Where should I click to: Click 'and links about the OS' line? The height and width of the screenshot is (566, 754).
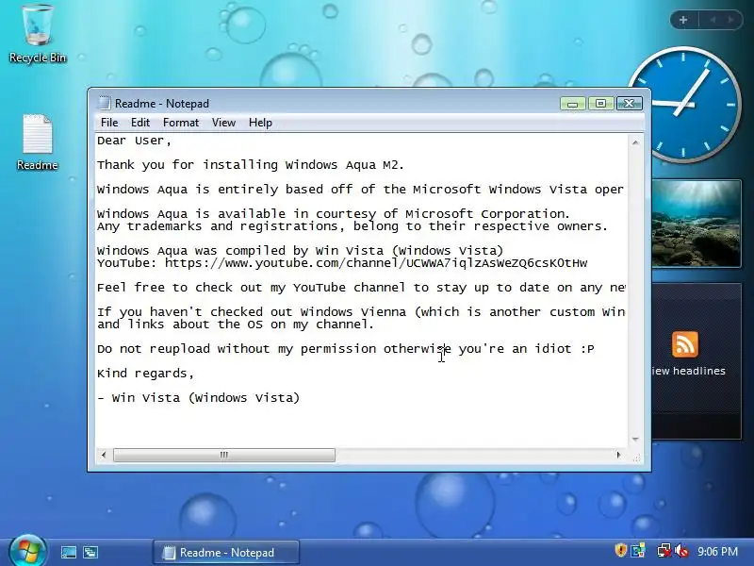tap(236, 325)
